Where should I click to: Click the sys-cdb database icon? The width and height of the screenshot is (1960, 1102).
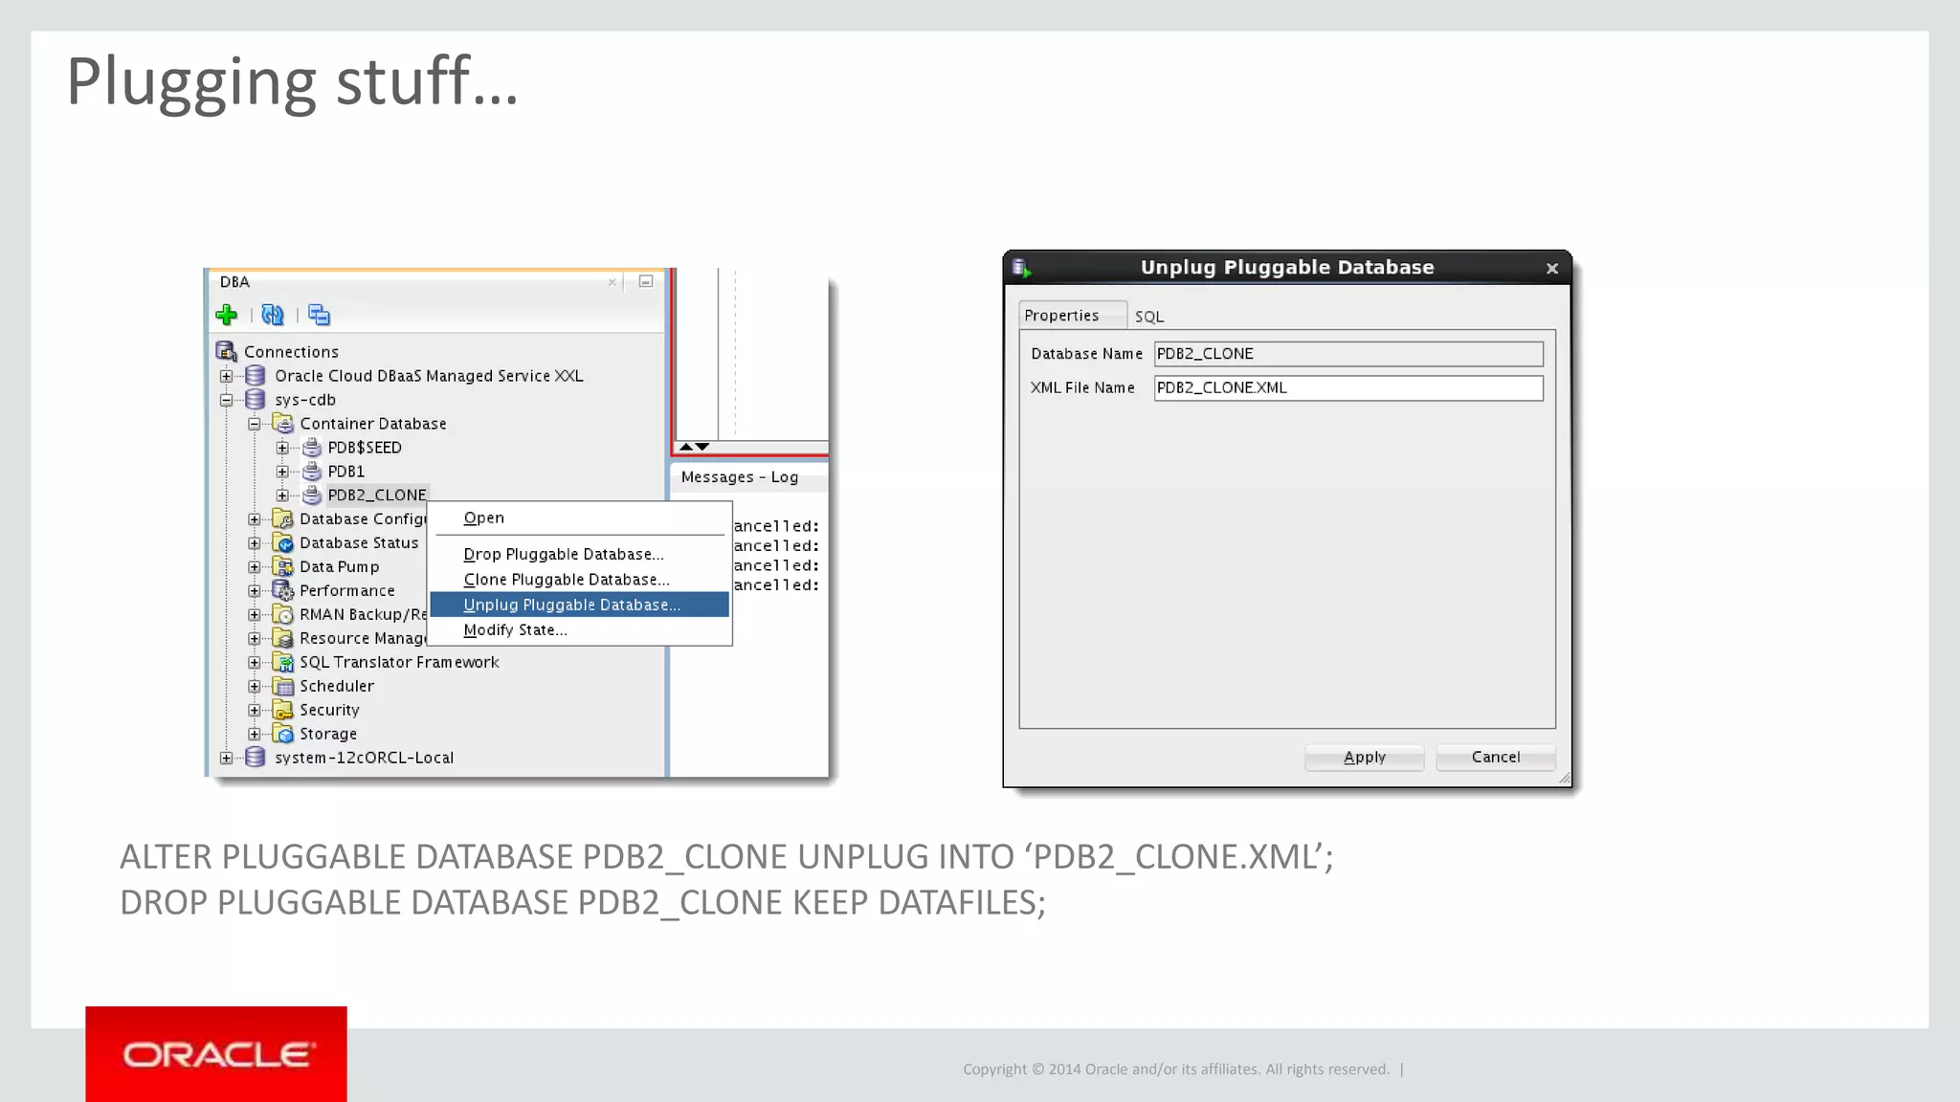click(256, 400)
